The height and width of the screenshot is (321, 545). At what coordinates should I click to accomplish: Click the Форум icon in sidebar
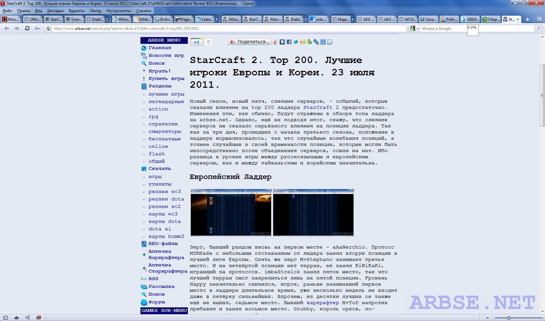(144, 302)
